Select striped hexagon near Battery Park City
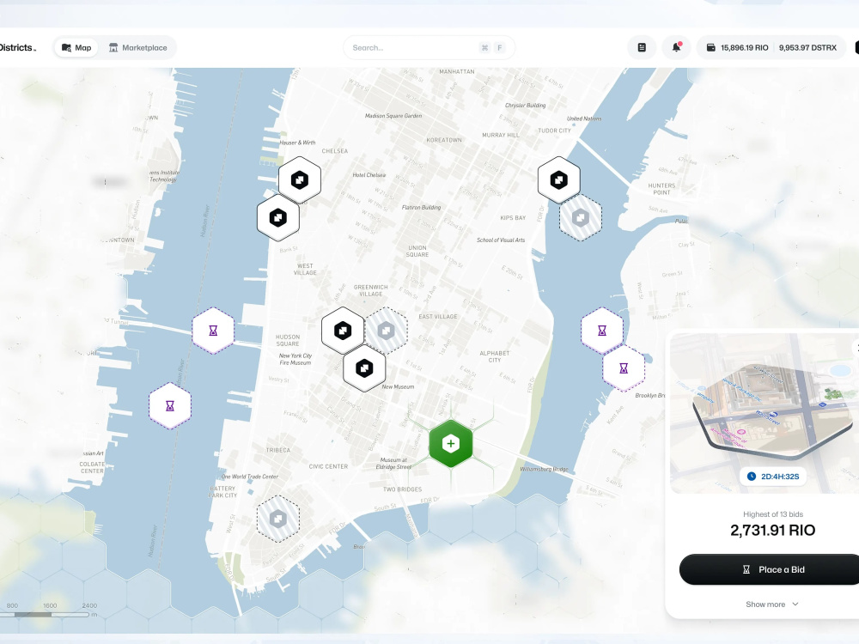The width and height of the screenshot is (859, 644). [x=278, y=519]
